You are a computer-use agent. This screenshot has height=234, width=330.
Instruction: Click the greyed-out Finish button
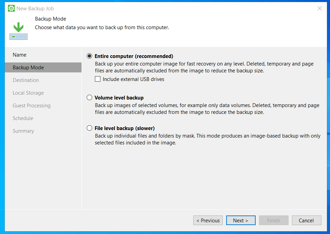[x=273, y=220]
